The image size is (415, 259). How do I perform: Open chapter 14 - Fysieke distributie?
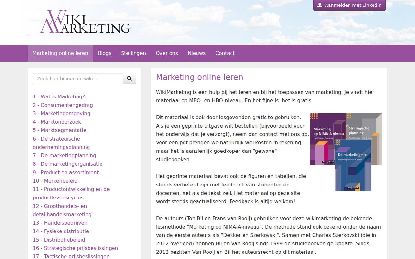point(61,231)
